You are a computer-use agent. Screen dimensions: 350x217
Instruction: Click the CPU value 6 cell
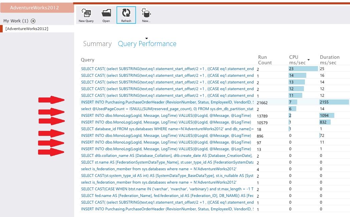(x=293, y=109)
